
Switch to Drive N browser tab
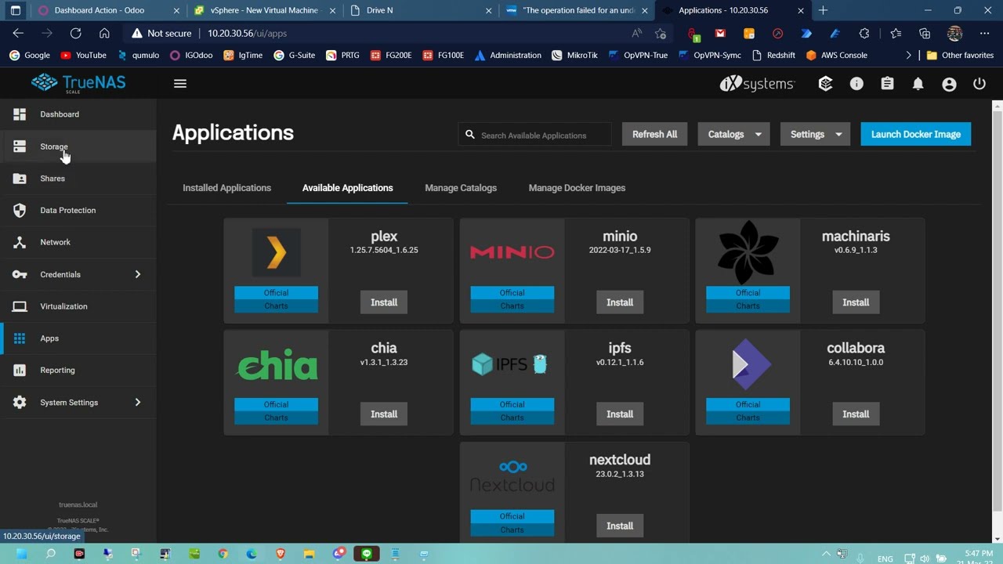click(x=420, y=10)
